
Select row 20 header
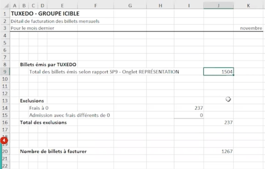pos(5,151)
